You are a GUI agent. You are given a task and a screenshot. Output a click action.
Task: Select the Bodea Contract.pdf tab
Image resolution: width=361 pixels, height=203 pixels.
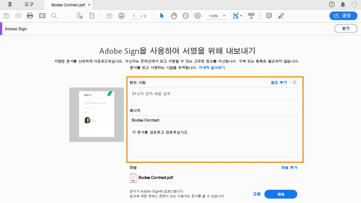tap(68, 5)
